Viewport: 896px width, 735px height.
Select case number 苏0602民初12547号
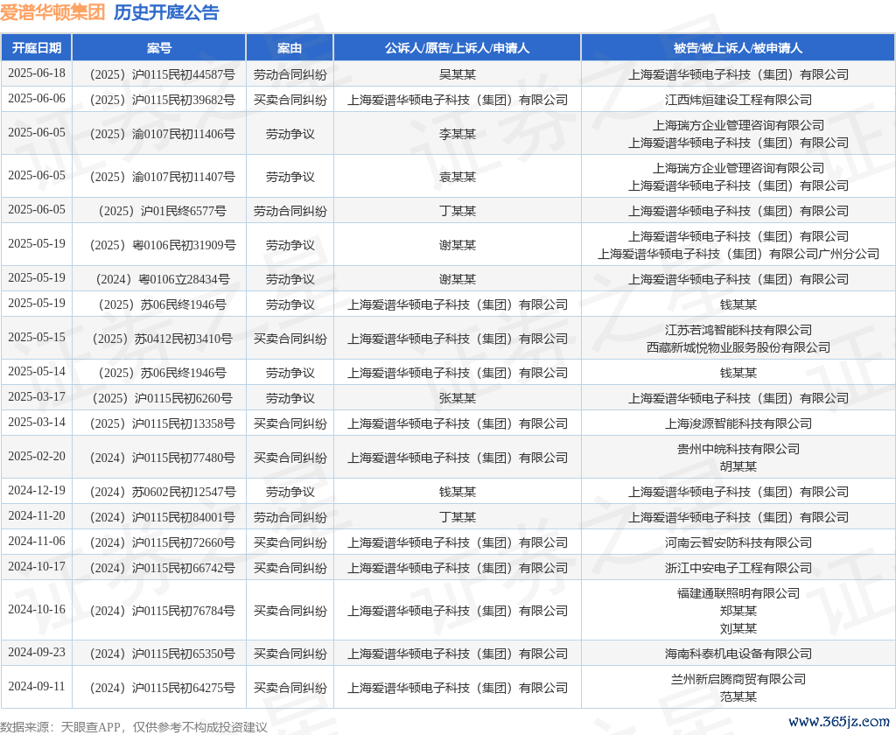tap(162, 492)
